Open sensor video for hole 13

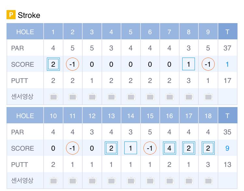click(111, 181)
